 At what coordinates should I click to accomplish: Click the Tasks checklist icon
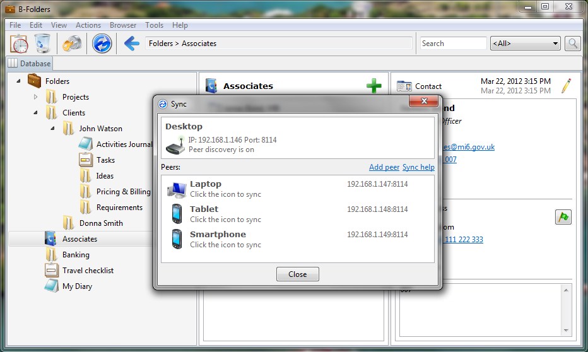click(x=86, y=160)
